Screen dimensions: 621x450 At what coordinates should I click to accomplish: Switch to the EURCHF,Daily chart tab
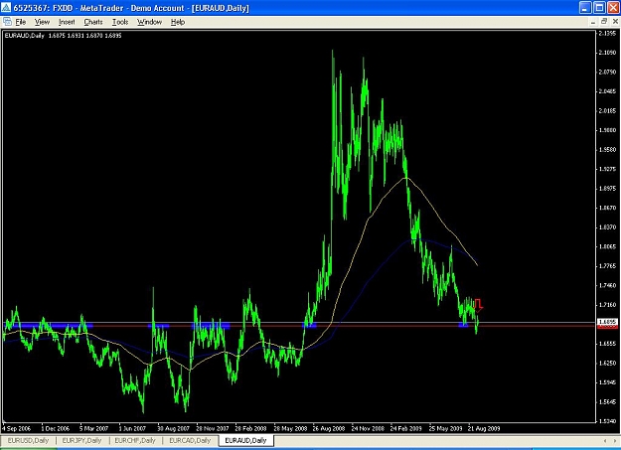tap(135, 440)
